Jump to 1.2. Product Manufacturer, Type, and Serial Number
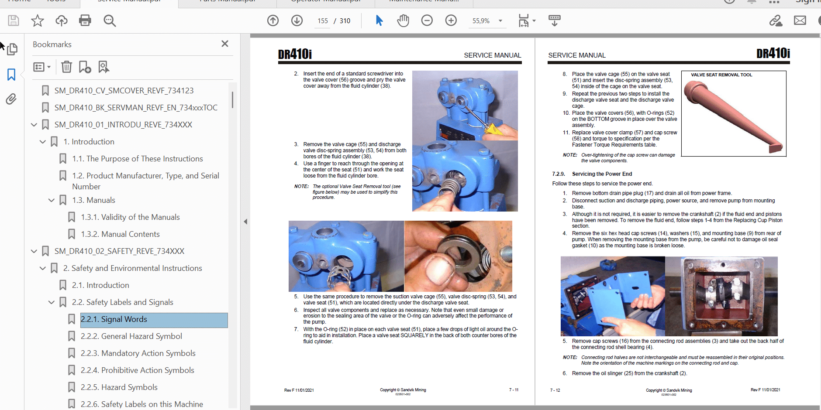The width and height of the screenshot is (821, 410). 146,181
